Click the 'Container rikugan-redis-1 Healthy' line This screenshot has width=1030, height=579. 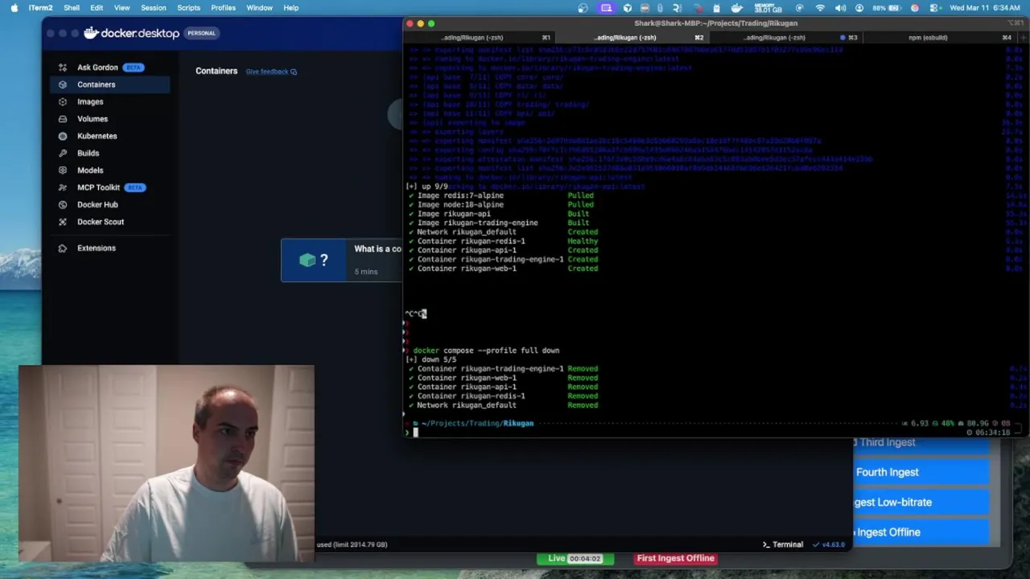click(x=503, y=241)
